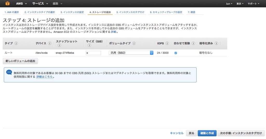
Task: Click info icon next to タイプ
Action: tap(16, 43)
